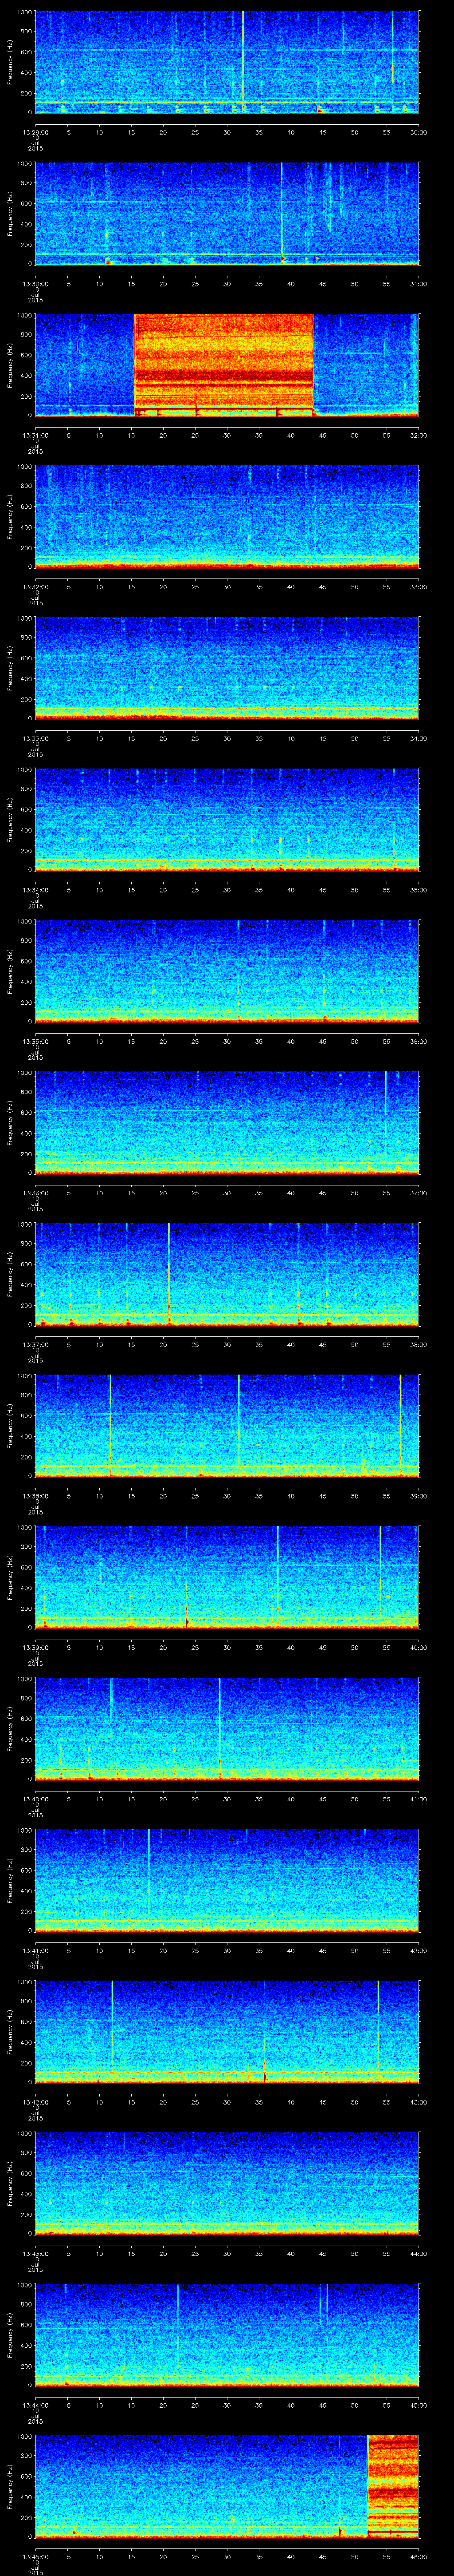Select the spectrogram panel starting at 13:29:00
The height and width of the screenshot is (2576, 454).
pyautogui.click(x=227, y=62)
